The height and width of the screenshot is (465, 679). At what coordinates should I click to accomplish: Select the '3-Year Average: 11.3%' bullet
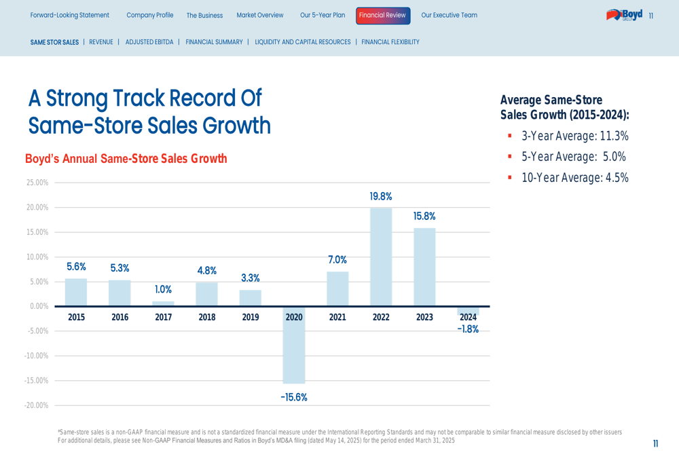pyautogui.click(x=574, y=136)
